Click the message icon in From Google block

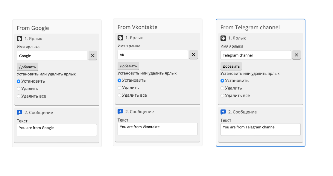[x=19, y=113]
